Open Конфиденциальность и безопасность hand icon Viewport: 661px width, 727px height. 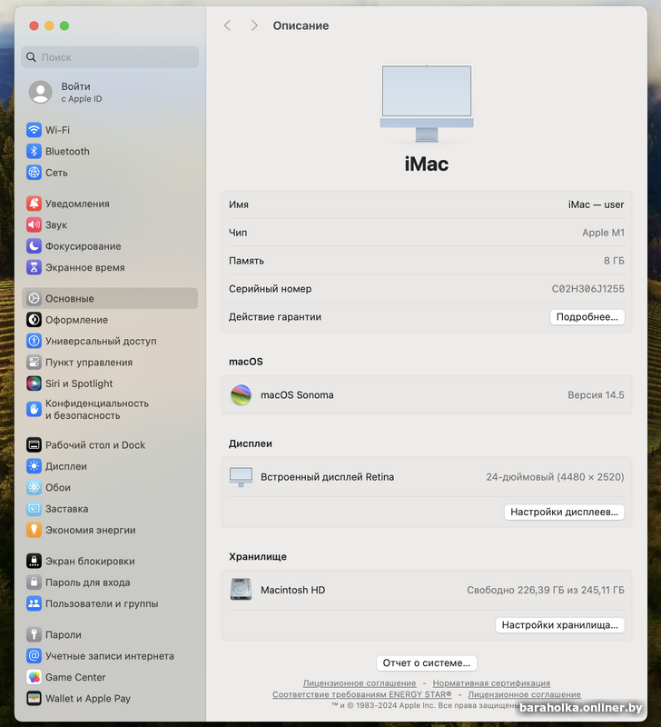point(34,410)
